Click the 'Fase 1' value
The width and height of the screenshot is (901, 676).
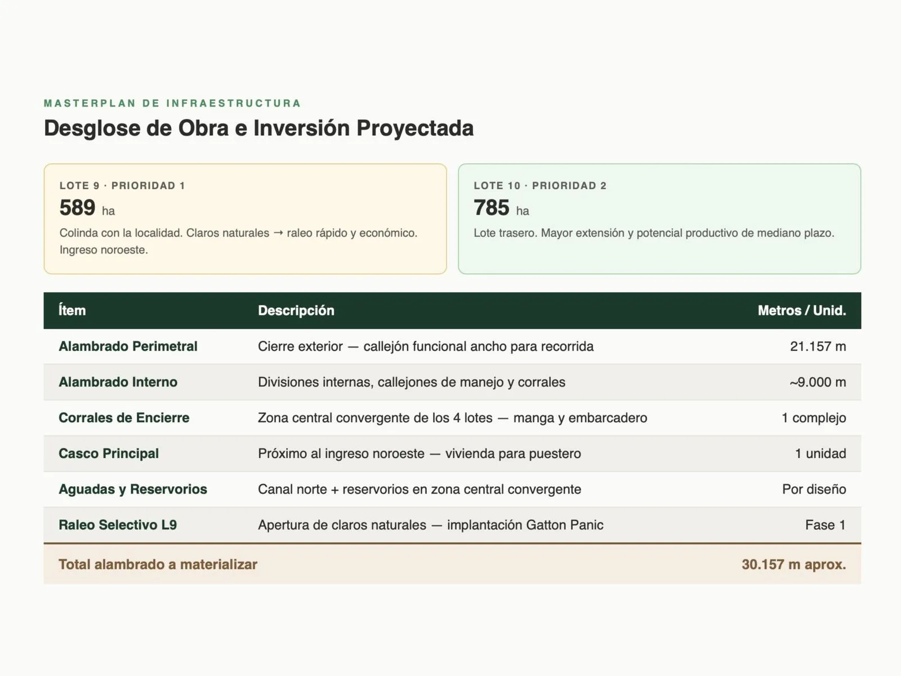(x=826, y=525)
